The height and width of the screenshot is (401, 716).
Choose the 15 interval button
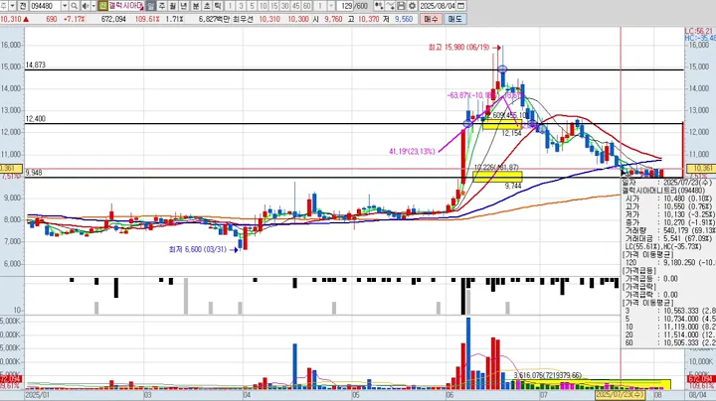pos(274,6)
